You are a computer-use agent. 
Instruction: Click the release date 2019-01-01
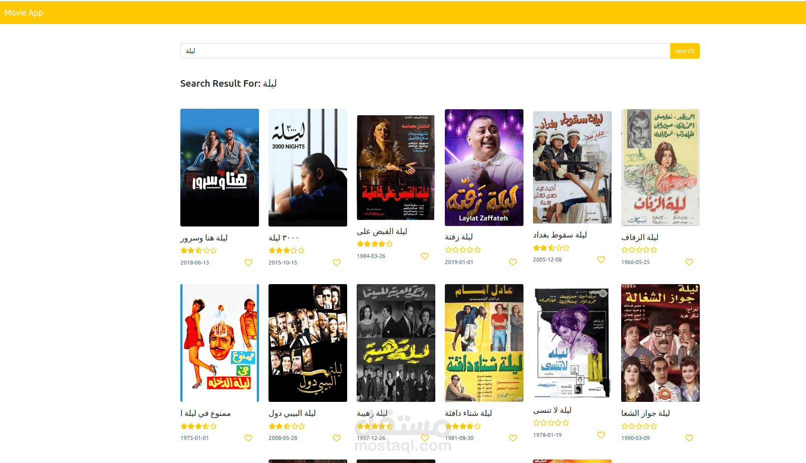[x=459, y=262]
